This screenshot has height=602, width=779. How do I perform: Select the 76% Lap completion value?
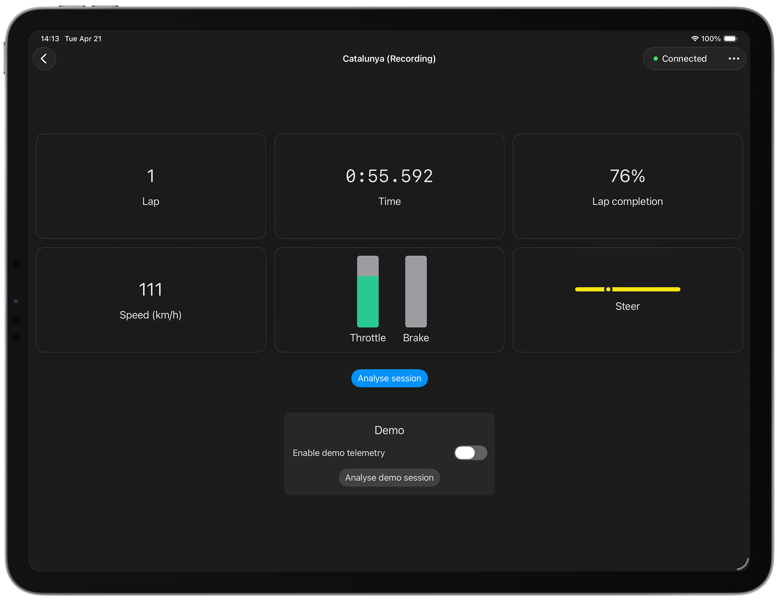click(627, 176)
